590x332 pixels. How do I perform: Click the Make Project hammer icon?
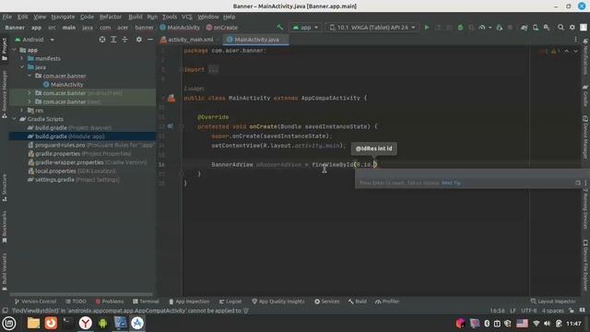tap(279, 27)
